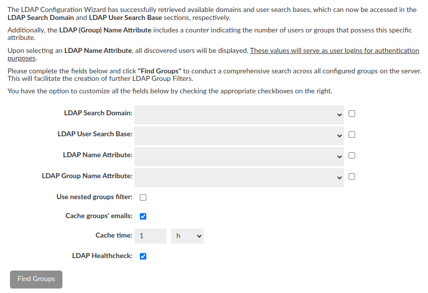Click the "LDAP Healthcheck:" label text
Screen dimensions: 428x293
(x=102, y=256)
